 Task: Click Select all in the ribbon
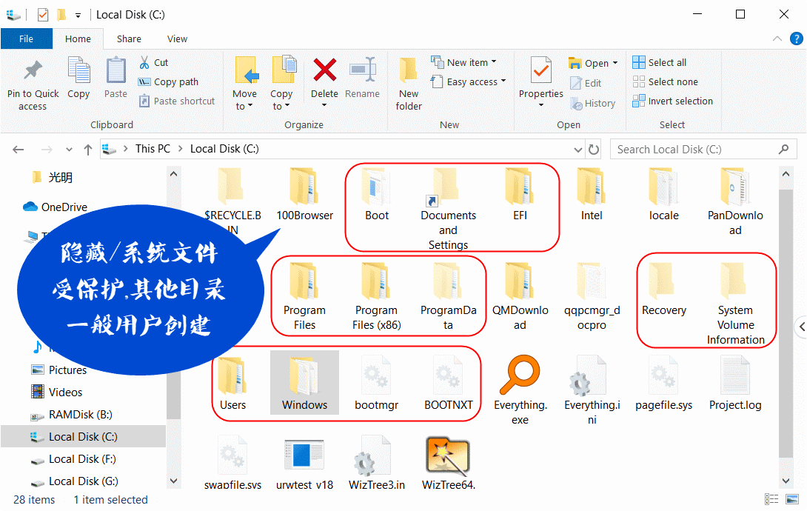pos(659,62)
